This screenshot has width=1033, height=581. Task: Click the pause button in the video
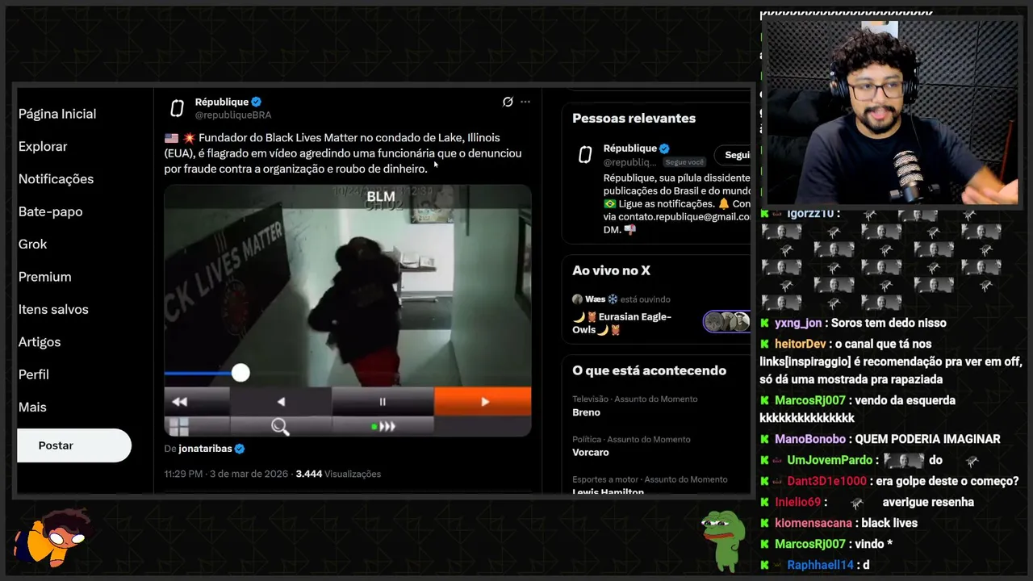point(383,401)
